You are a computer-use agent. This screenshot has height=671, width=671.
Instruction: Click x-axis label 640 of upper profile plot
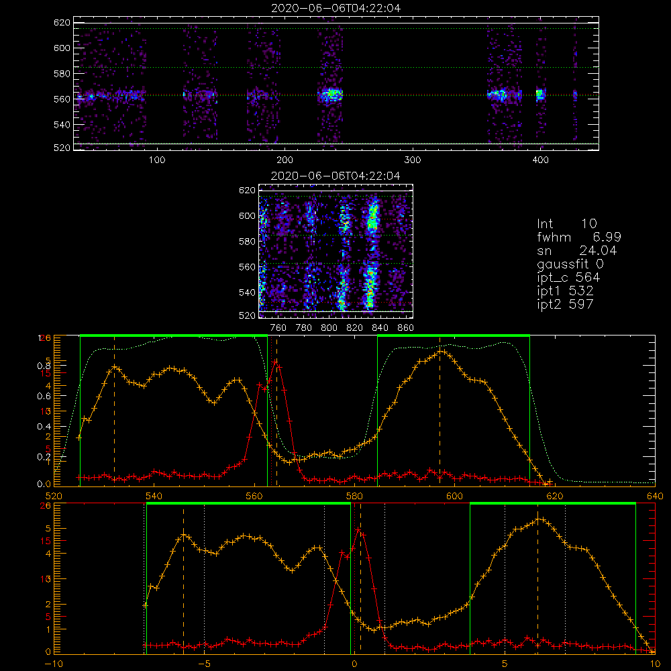tap(655, 497)
